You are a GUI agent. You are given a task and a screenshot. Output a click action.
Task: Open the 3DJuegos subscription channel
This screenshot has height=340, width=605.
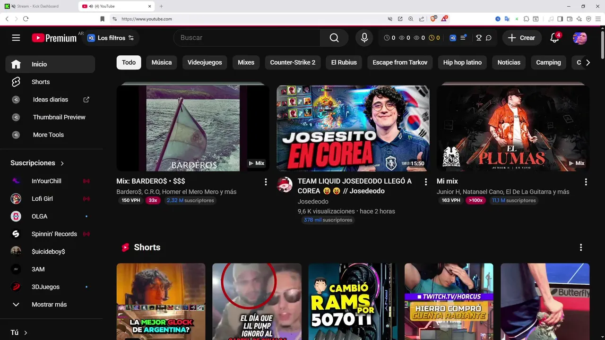tap(50, 287)
